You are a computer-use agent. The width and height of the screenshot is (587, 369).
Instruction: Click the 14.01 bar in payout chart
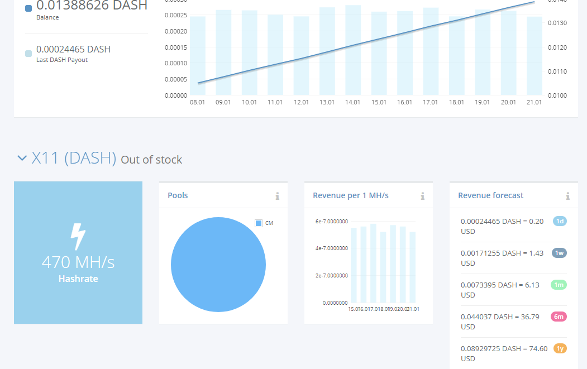(x=353, y=50)
